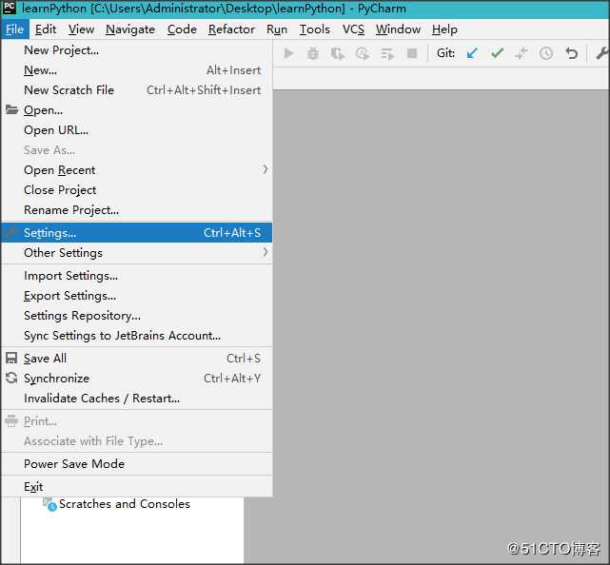Click the Profile run icon

pos(363,53)
